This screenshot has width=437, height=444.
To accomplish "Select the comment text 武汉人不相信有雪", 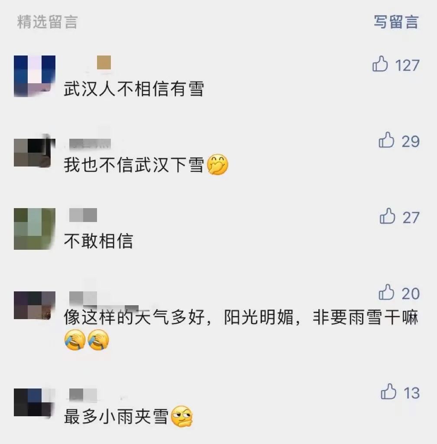I will (133, 89).
